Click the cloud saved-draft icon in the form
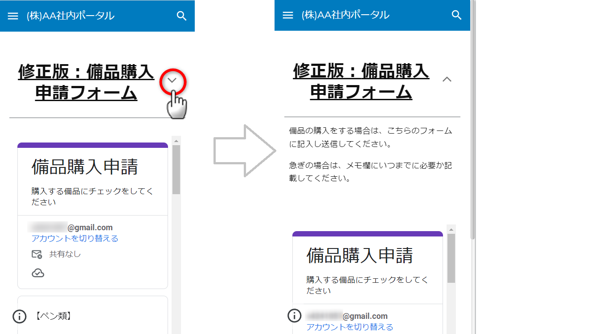Image resolution: width=599 pixels, height=334 pixels. [38, 273]
